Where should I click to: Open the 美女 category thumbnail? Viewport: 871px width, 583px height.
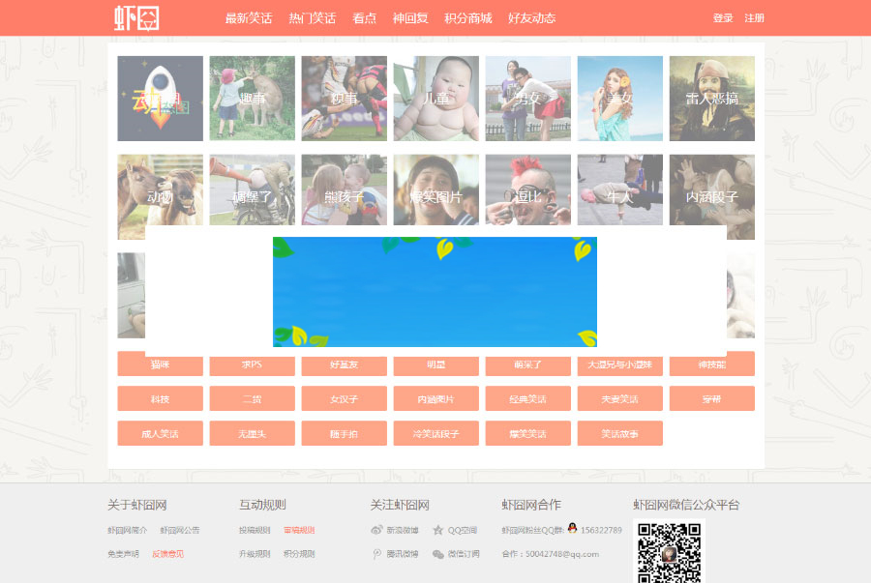(619, 98)
